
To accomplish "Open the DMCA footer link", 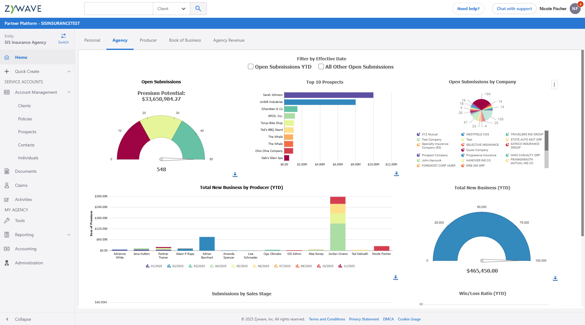I will click(388, 319).
